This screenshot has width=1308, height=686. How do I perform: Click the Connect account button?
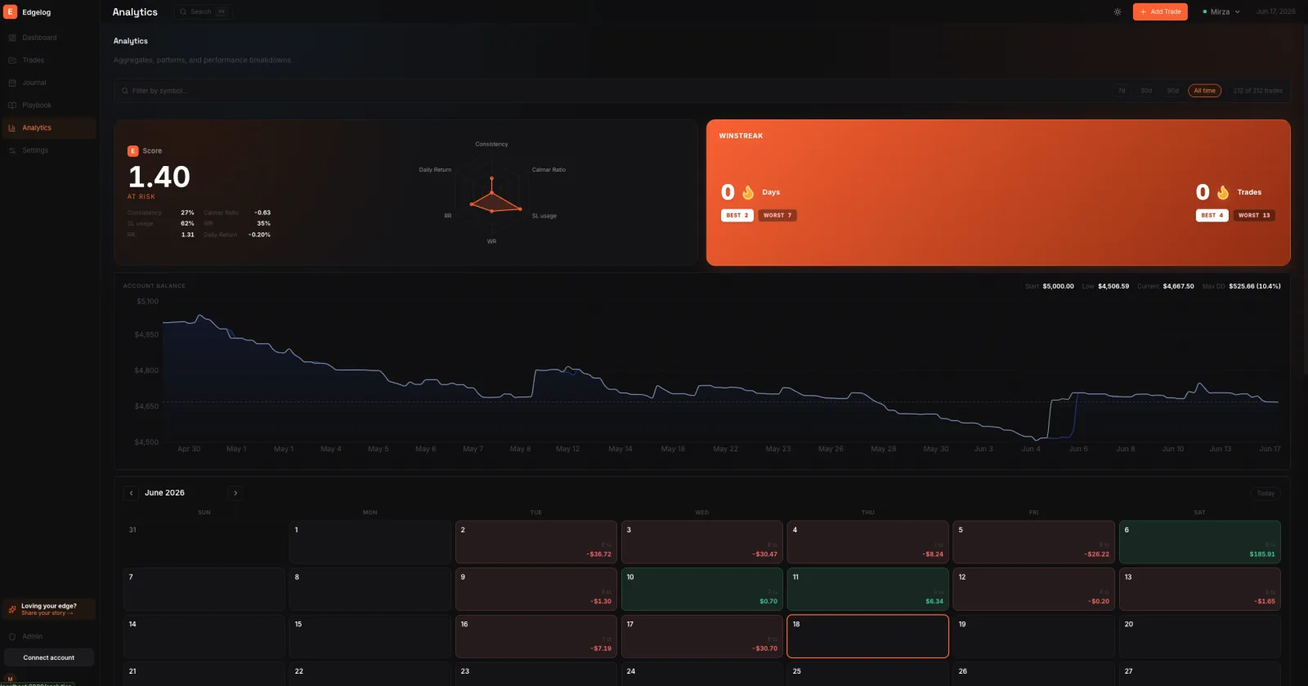(x=49, y=657)
